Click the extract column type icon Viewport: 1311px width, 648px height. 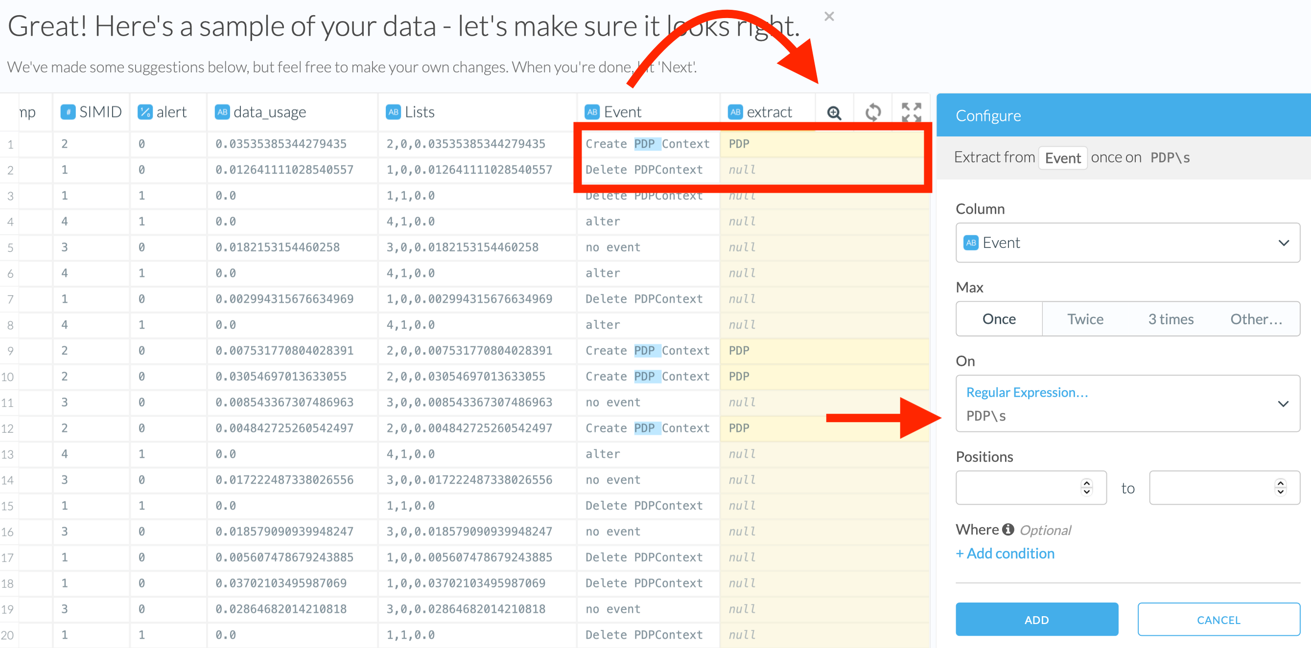(735, 112)
